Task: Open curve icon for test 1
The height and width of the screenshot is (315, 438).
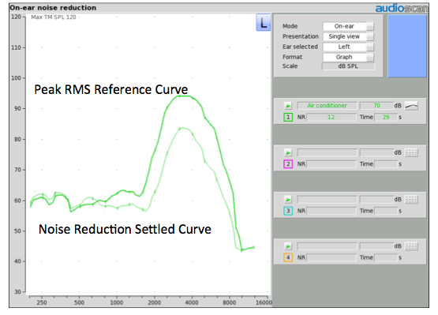Action: [x=411, y=106]
